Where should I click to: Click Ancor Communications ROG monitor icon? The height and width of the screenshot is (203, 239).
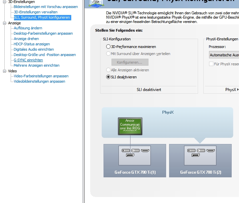(130, 126)
